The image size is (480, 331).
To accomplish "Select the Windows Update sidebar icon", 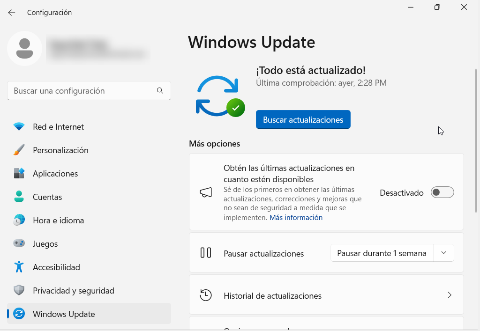I will tap(19, 314).
